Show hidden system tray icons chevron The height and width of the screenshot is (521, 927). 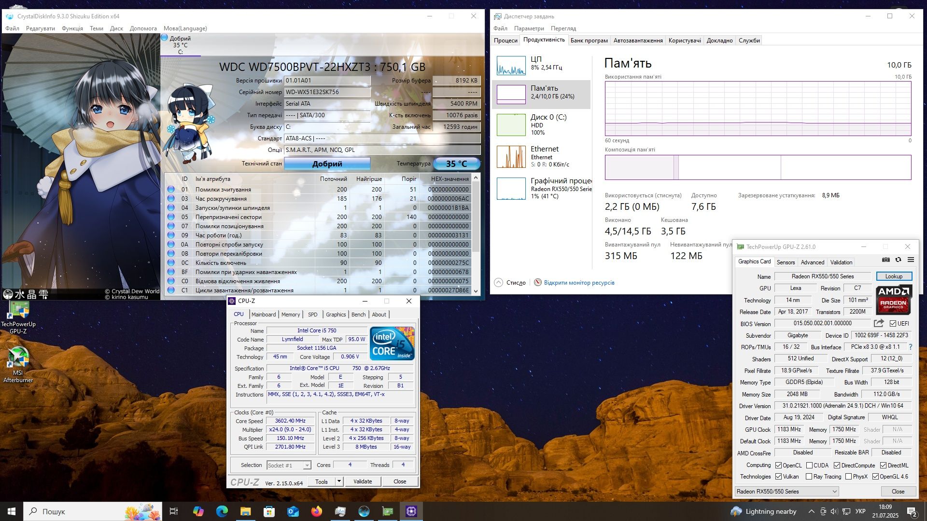(811, 511)
